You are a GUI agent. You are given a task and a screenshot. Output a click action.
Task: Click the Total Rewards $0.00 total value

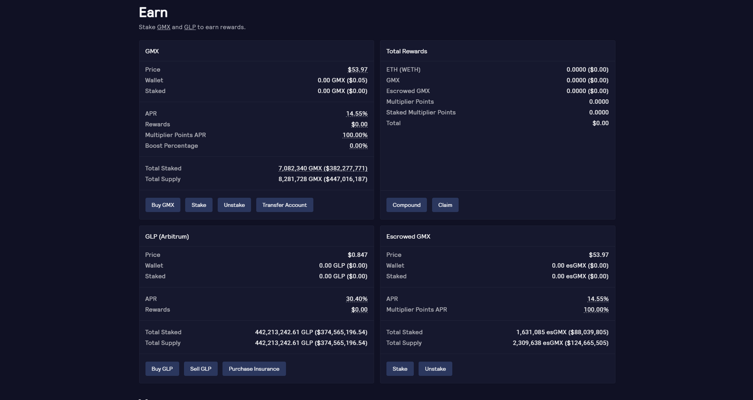pos(601,123)
